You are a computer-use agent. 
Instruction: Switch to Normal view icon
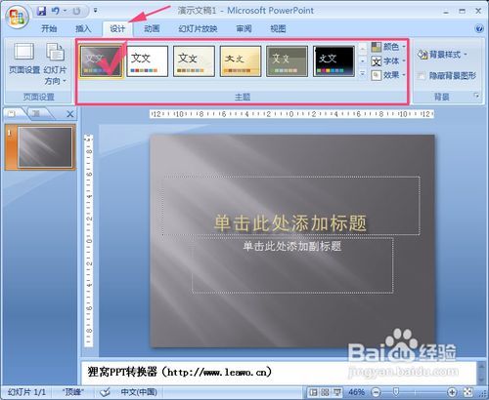tap(313, 392)
